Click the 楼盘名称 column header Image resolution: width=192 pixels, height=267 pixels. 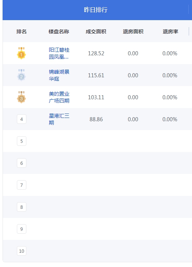(59, 31)
